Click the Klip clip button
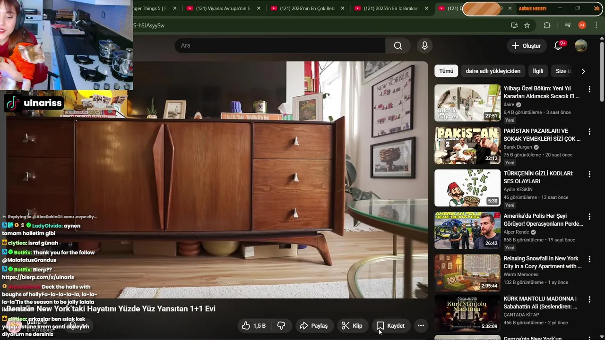Viewport: 605px width, 340px height. coord(352,326)
